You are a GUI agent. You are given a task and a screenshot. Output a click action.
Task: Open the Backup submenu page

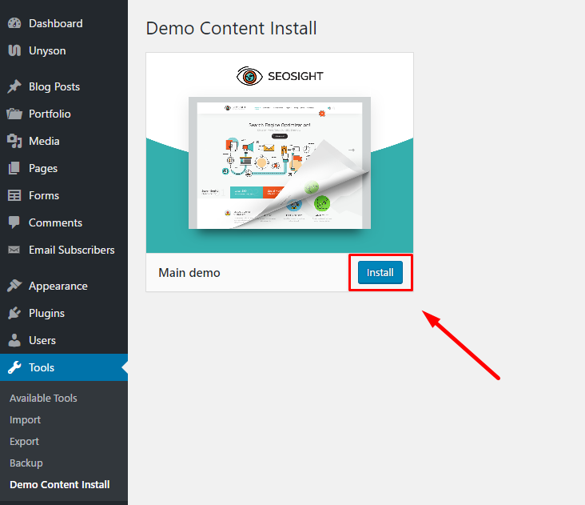pyautogui.click(x=26, y=463)
